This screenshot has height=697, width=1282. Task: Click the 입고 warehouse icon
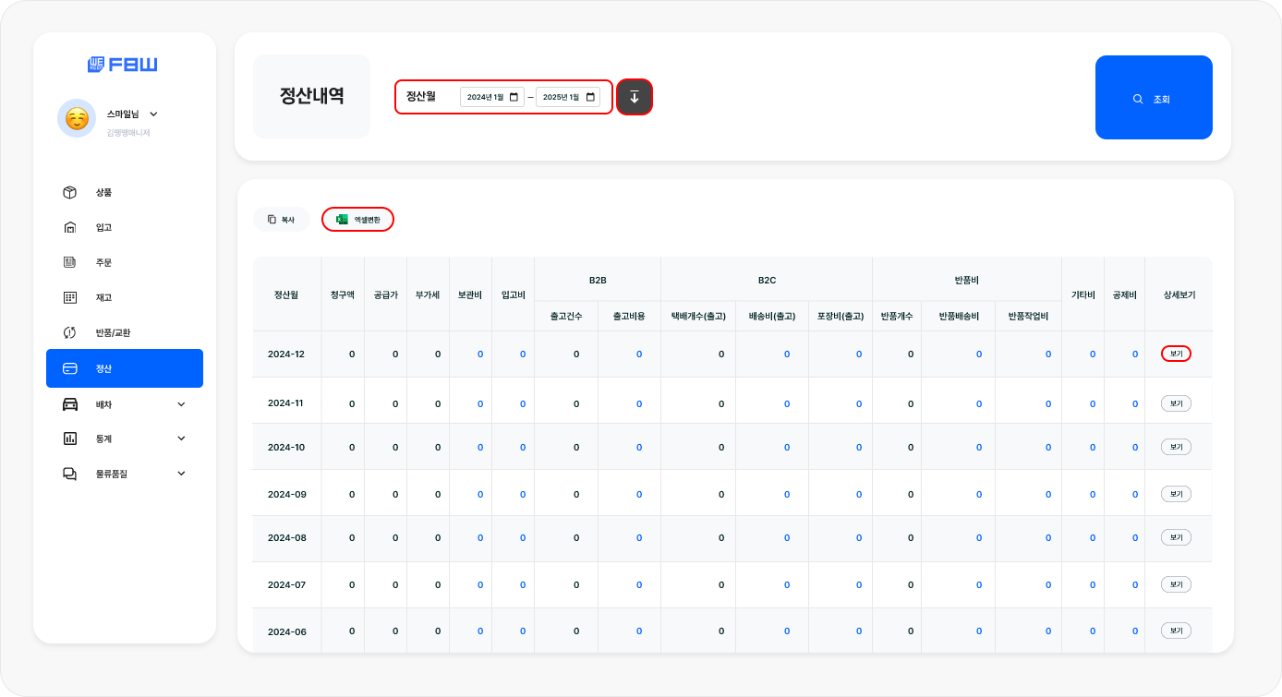click(x=69, y=228)
